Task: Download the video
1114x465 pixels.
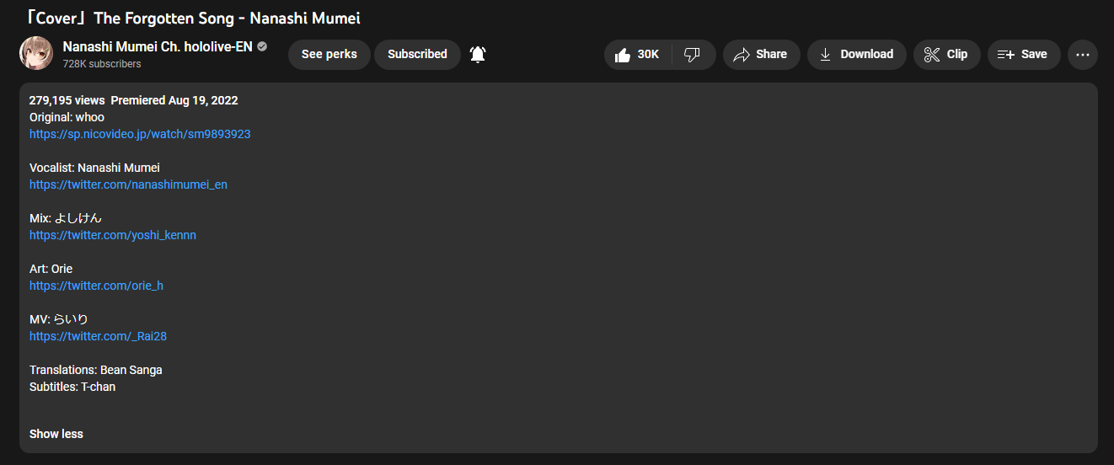Action: tap(856, 55)
